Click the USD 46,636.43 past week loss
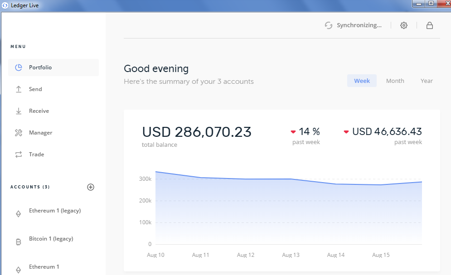The height and width of the screenshot is (275, 451). [387, 131]
